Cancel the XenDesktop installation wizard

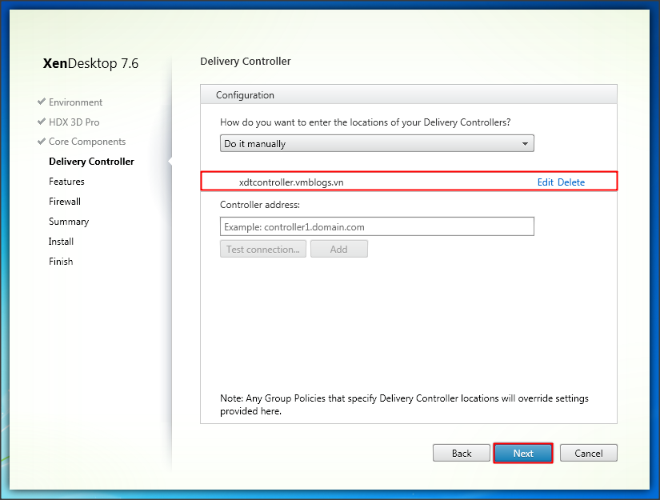point(588,454)
